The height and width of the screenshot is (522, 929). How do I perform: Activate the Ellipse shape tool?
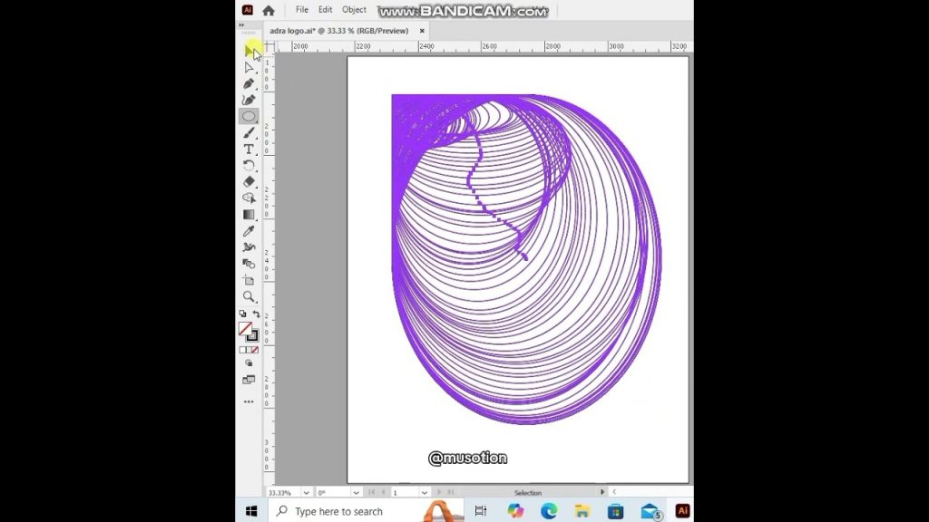(249, 115)
